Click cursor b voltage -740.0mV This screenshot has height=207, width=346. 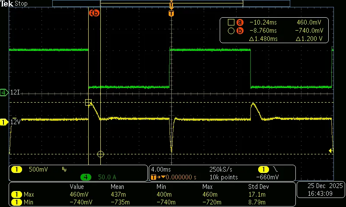(309, 31)
